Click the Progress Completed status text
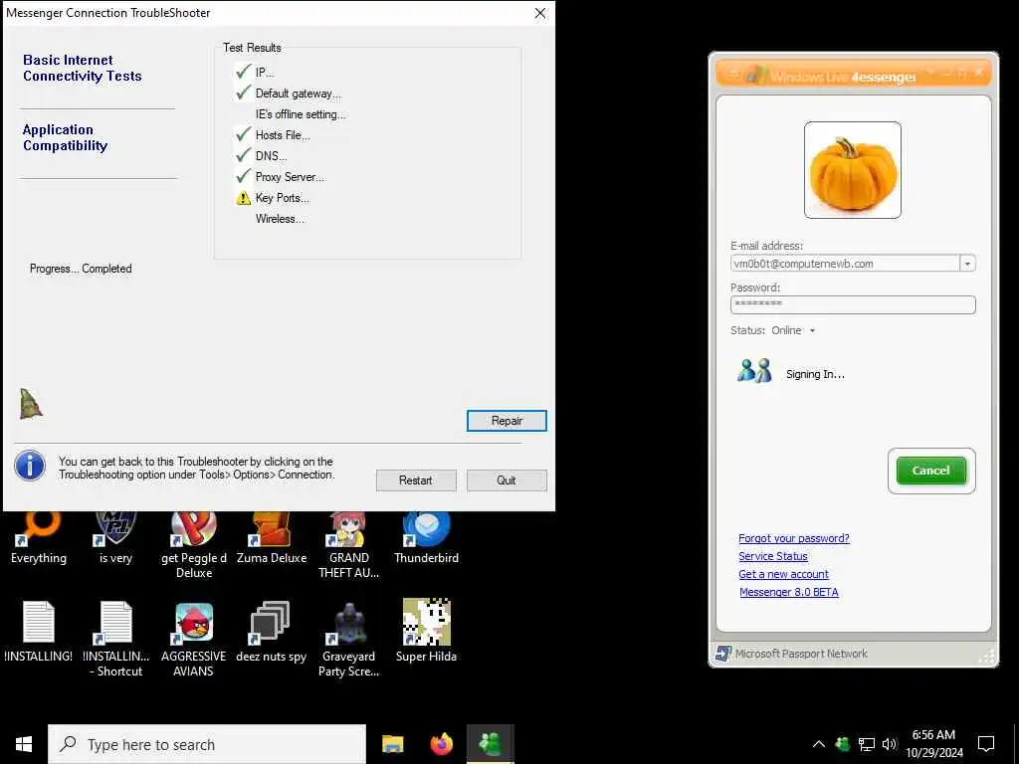 point(81,269)
